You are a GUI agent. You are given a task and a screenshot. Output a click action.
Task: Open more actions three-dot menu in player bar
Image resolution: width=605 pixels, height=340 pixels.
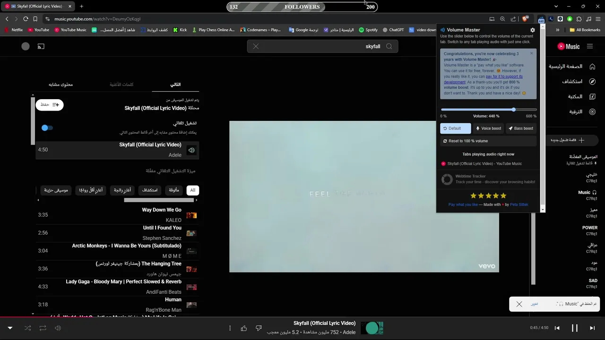230,328
